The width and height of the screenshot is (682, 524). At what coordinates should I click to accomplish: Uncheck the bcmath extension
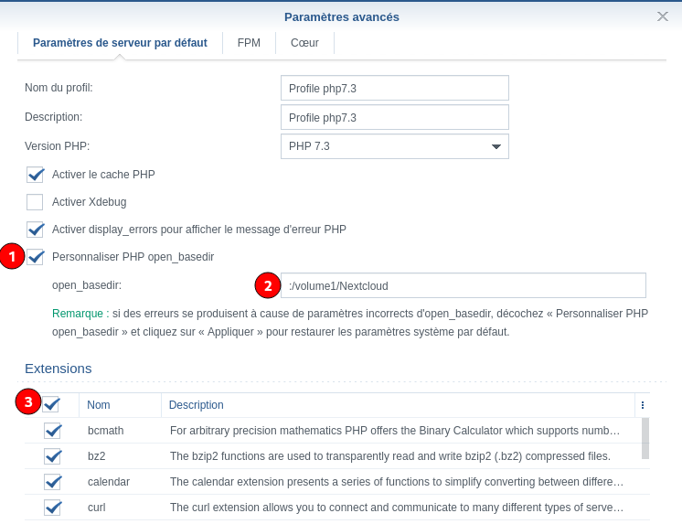tap(53, 431)
